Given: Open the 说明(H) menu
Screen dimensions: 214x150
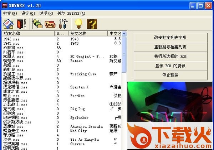Looking at the screenshot, I should (x=46, y=13).
